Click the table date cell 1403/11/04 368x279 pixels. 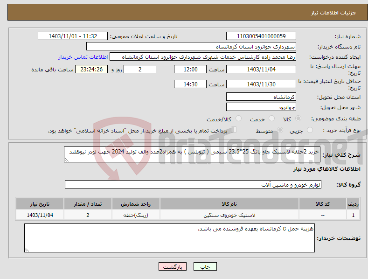(x=40, y=215)
